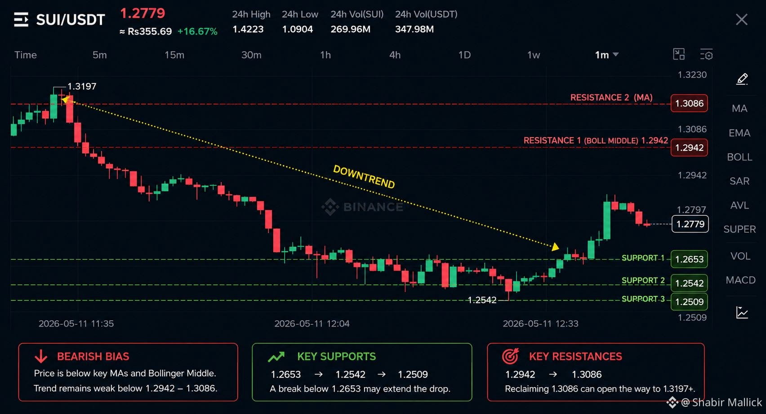The height and width of the screenshot is (414, 766).
Task: Click the green trending-up supports icon
Action: tap(276, 357)
